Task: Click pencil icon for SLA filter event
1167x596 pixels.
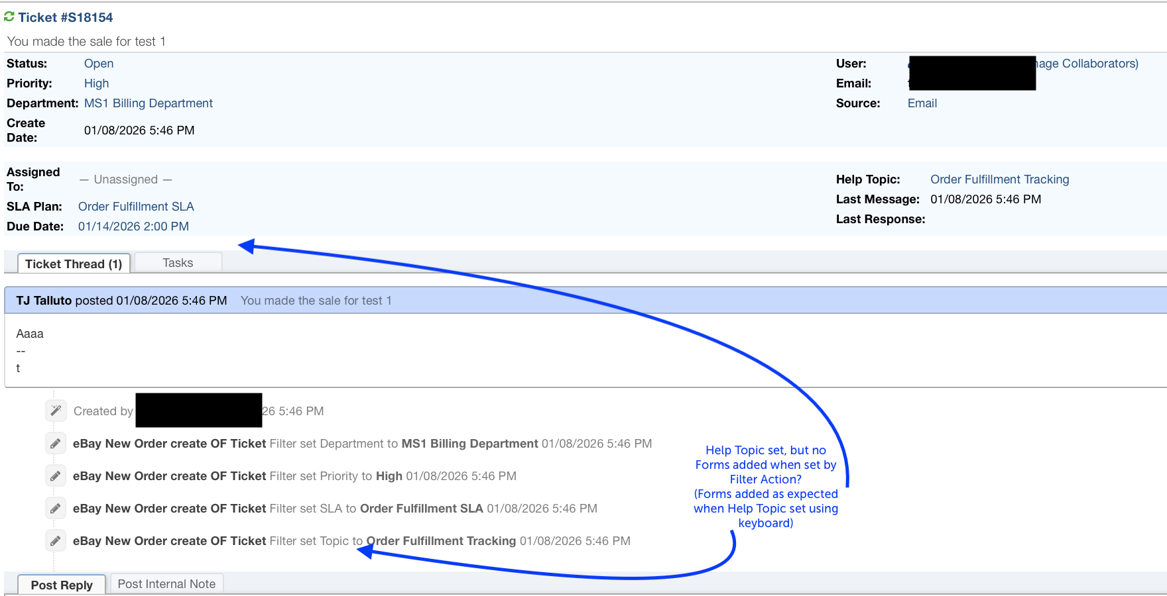Action: tap(56, 508)
